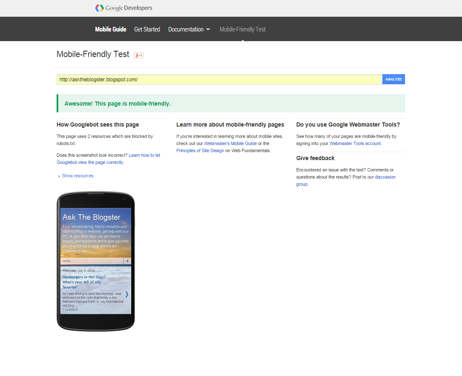Click Home dropdown arrow in phone preview
Viewport: 462px width, 376px height.
click(x=127, y=261)
